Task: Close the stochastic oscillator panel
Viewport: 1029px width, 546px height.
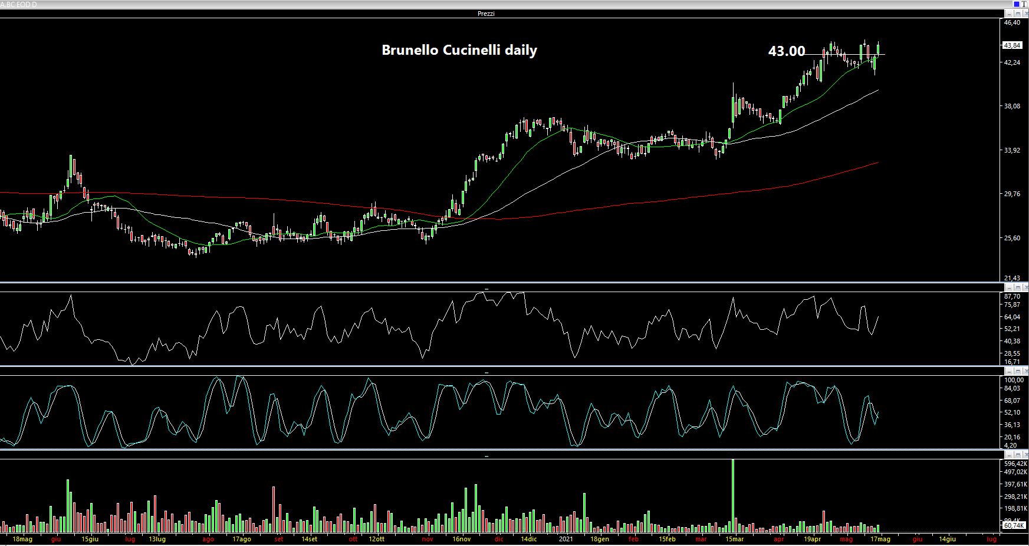Action: pyautogui.click(x=1025, y=371)
